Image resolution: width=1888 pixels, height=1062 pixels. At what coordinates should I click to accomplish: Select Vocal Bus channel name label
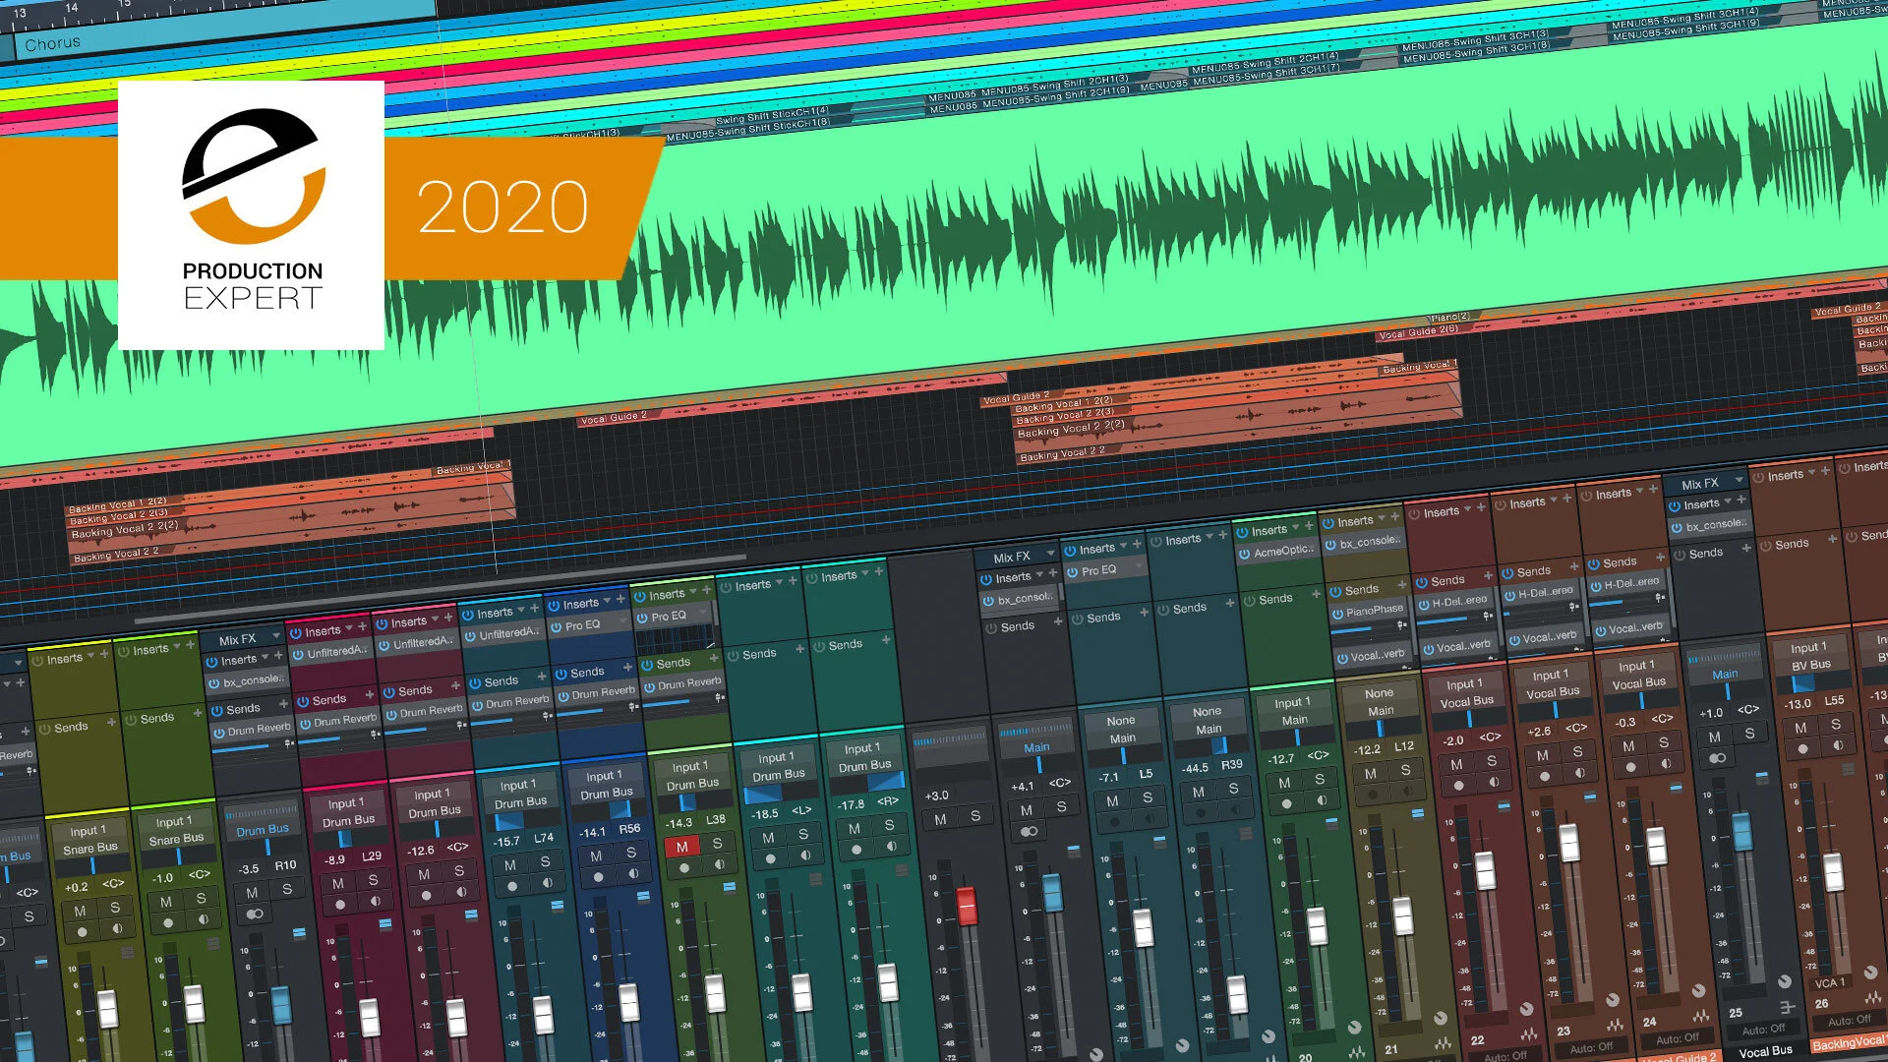(1765, 1051)
